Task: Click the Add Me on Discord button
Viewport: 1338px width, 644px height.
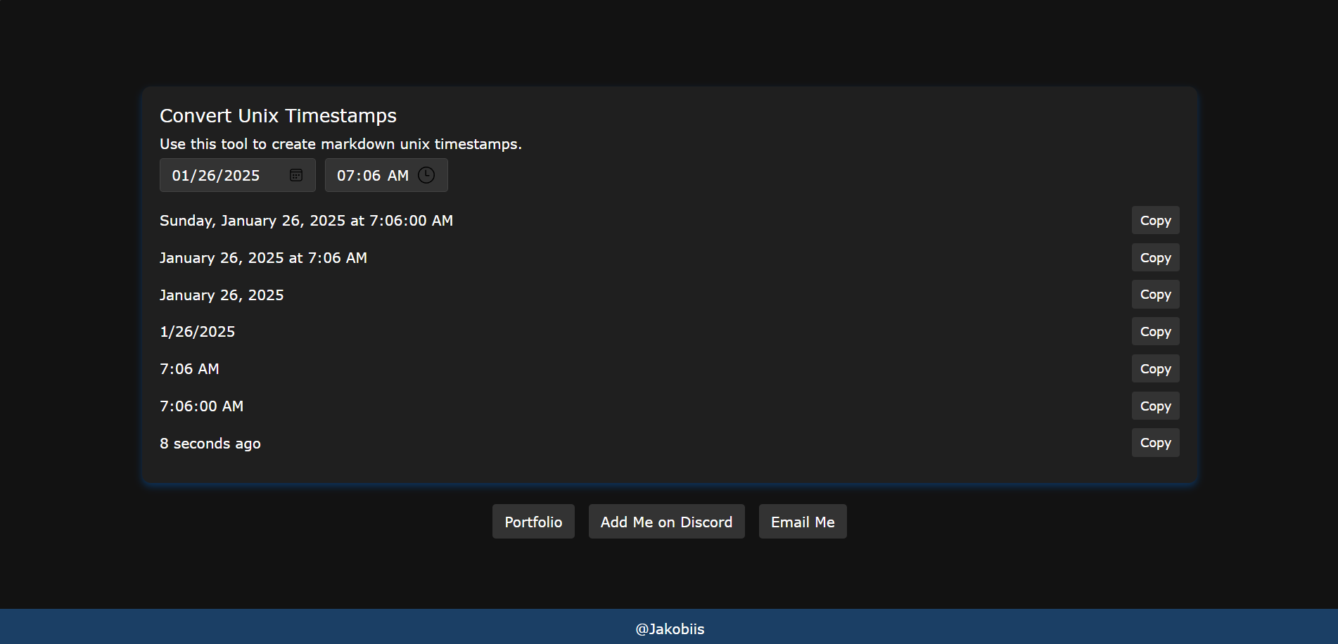Action: (x=666, y=522)
